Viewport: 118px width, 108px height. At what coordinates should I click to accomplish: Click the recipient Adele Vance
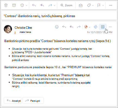pos(25,32)
